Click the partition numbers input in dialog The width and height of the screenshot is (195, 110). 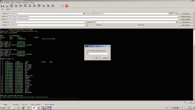[x=97, y=53]
